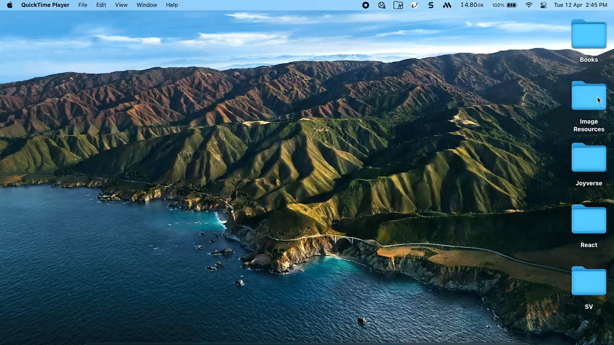Image resolution: width=614 pixels, height=345 pixels.
Task: Click the 4.80 GB memory indicator
Action: pyautogui.click(x=472, y=5)
